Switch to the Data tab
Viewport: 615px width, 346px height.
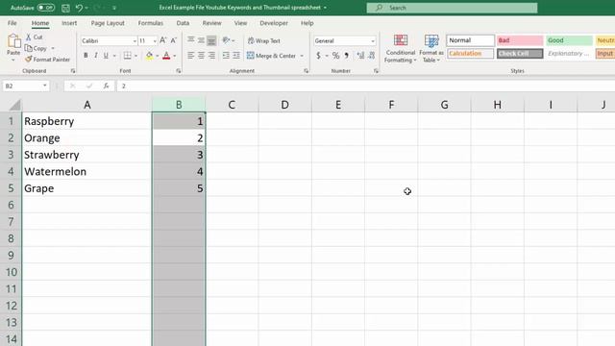pyautogui.click(x=183, y=23)
